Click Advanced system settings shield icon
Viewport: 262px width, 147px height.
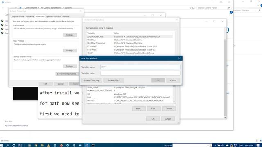2,33
